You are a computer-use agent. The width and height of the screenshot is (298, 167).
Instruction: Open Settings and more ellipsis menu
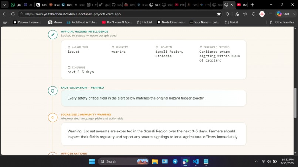(270, 14)
